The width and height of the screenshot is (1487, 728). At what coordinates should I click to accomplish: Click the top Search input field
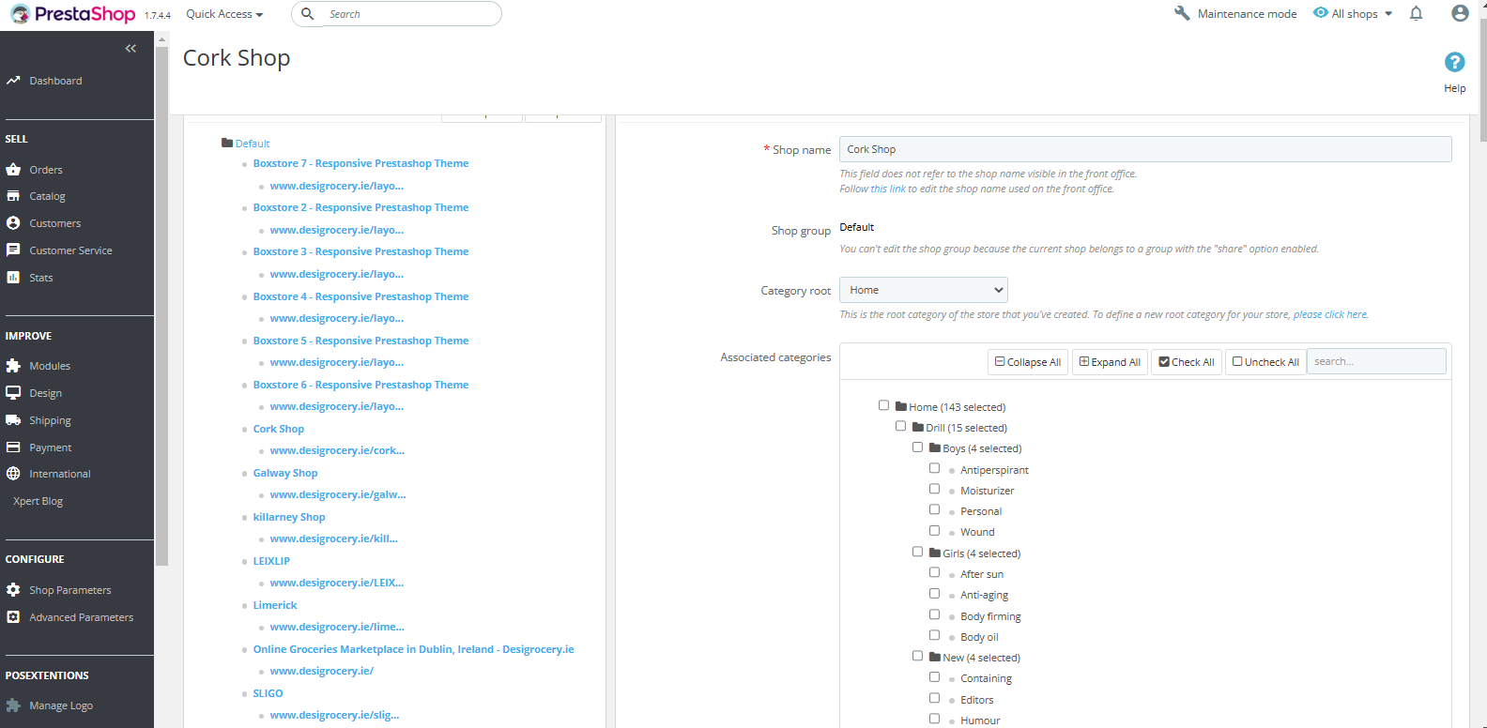click(x=412, y=14)
